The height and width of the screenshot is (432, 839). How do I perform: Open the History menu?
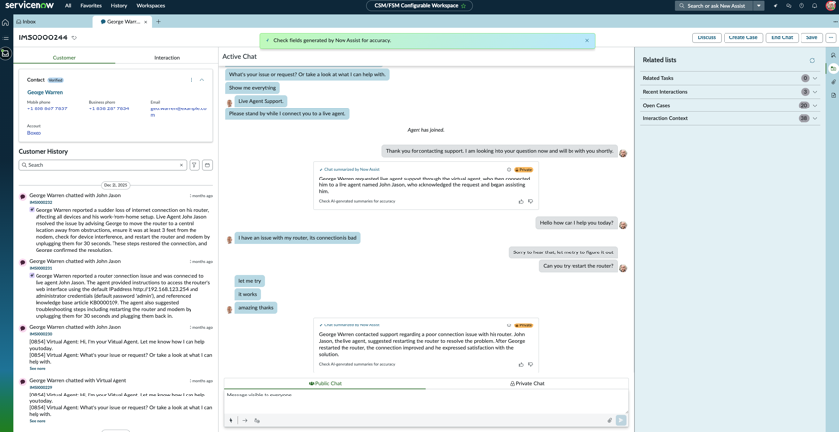pyautogui.click(x=118, y=5)
